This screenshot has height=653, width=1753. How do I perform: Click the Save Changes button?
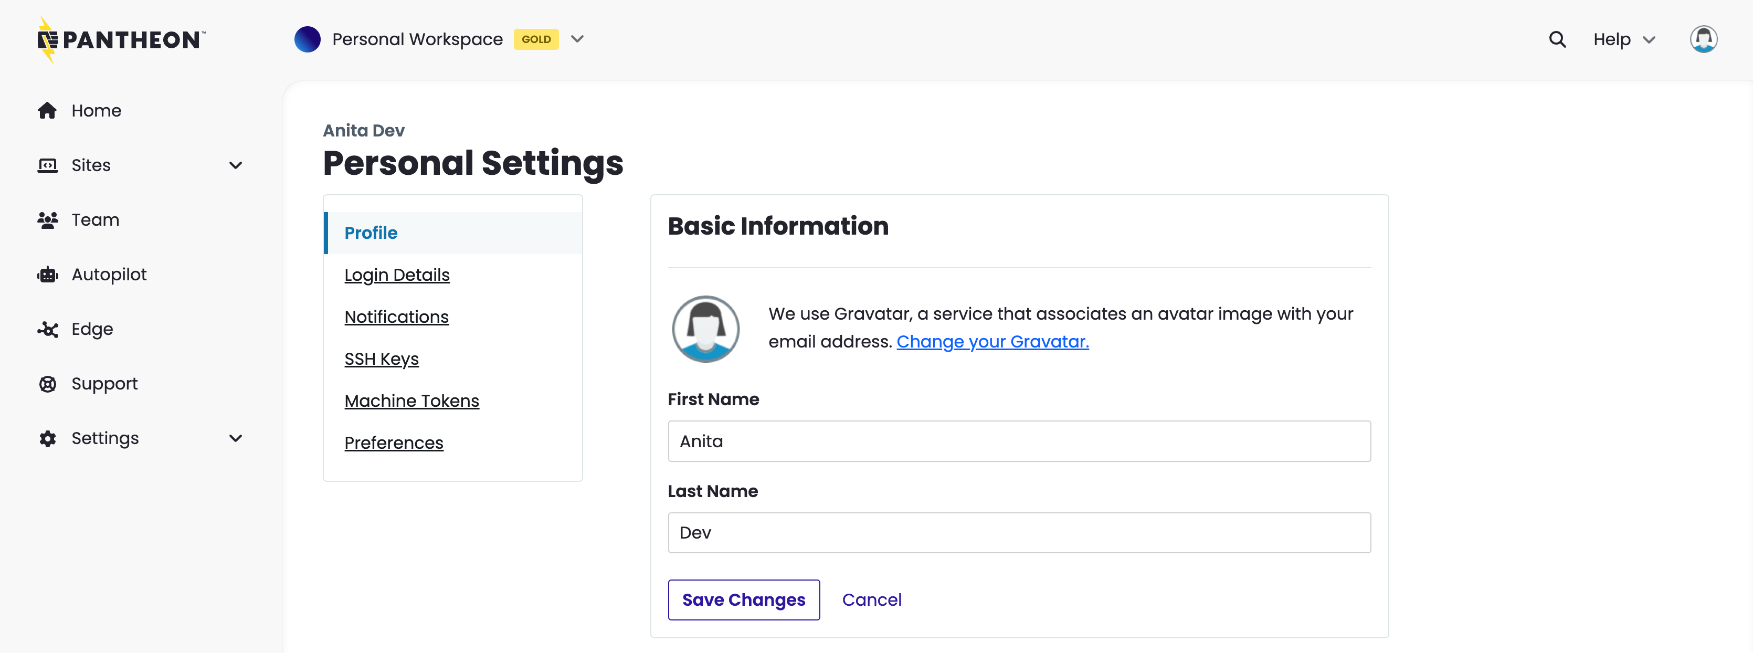(x=744, y=599)
